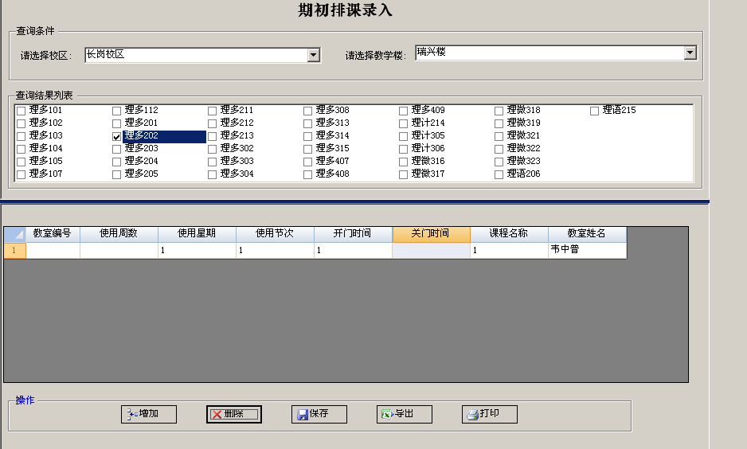Select the 理微318 checkbox
The image size is (747, 449).
pyautogui.click(x=499, y=111)
